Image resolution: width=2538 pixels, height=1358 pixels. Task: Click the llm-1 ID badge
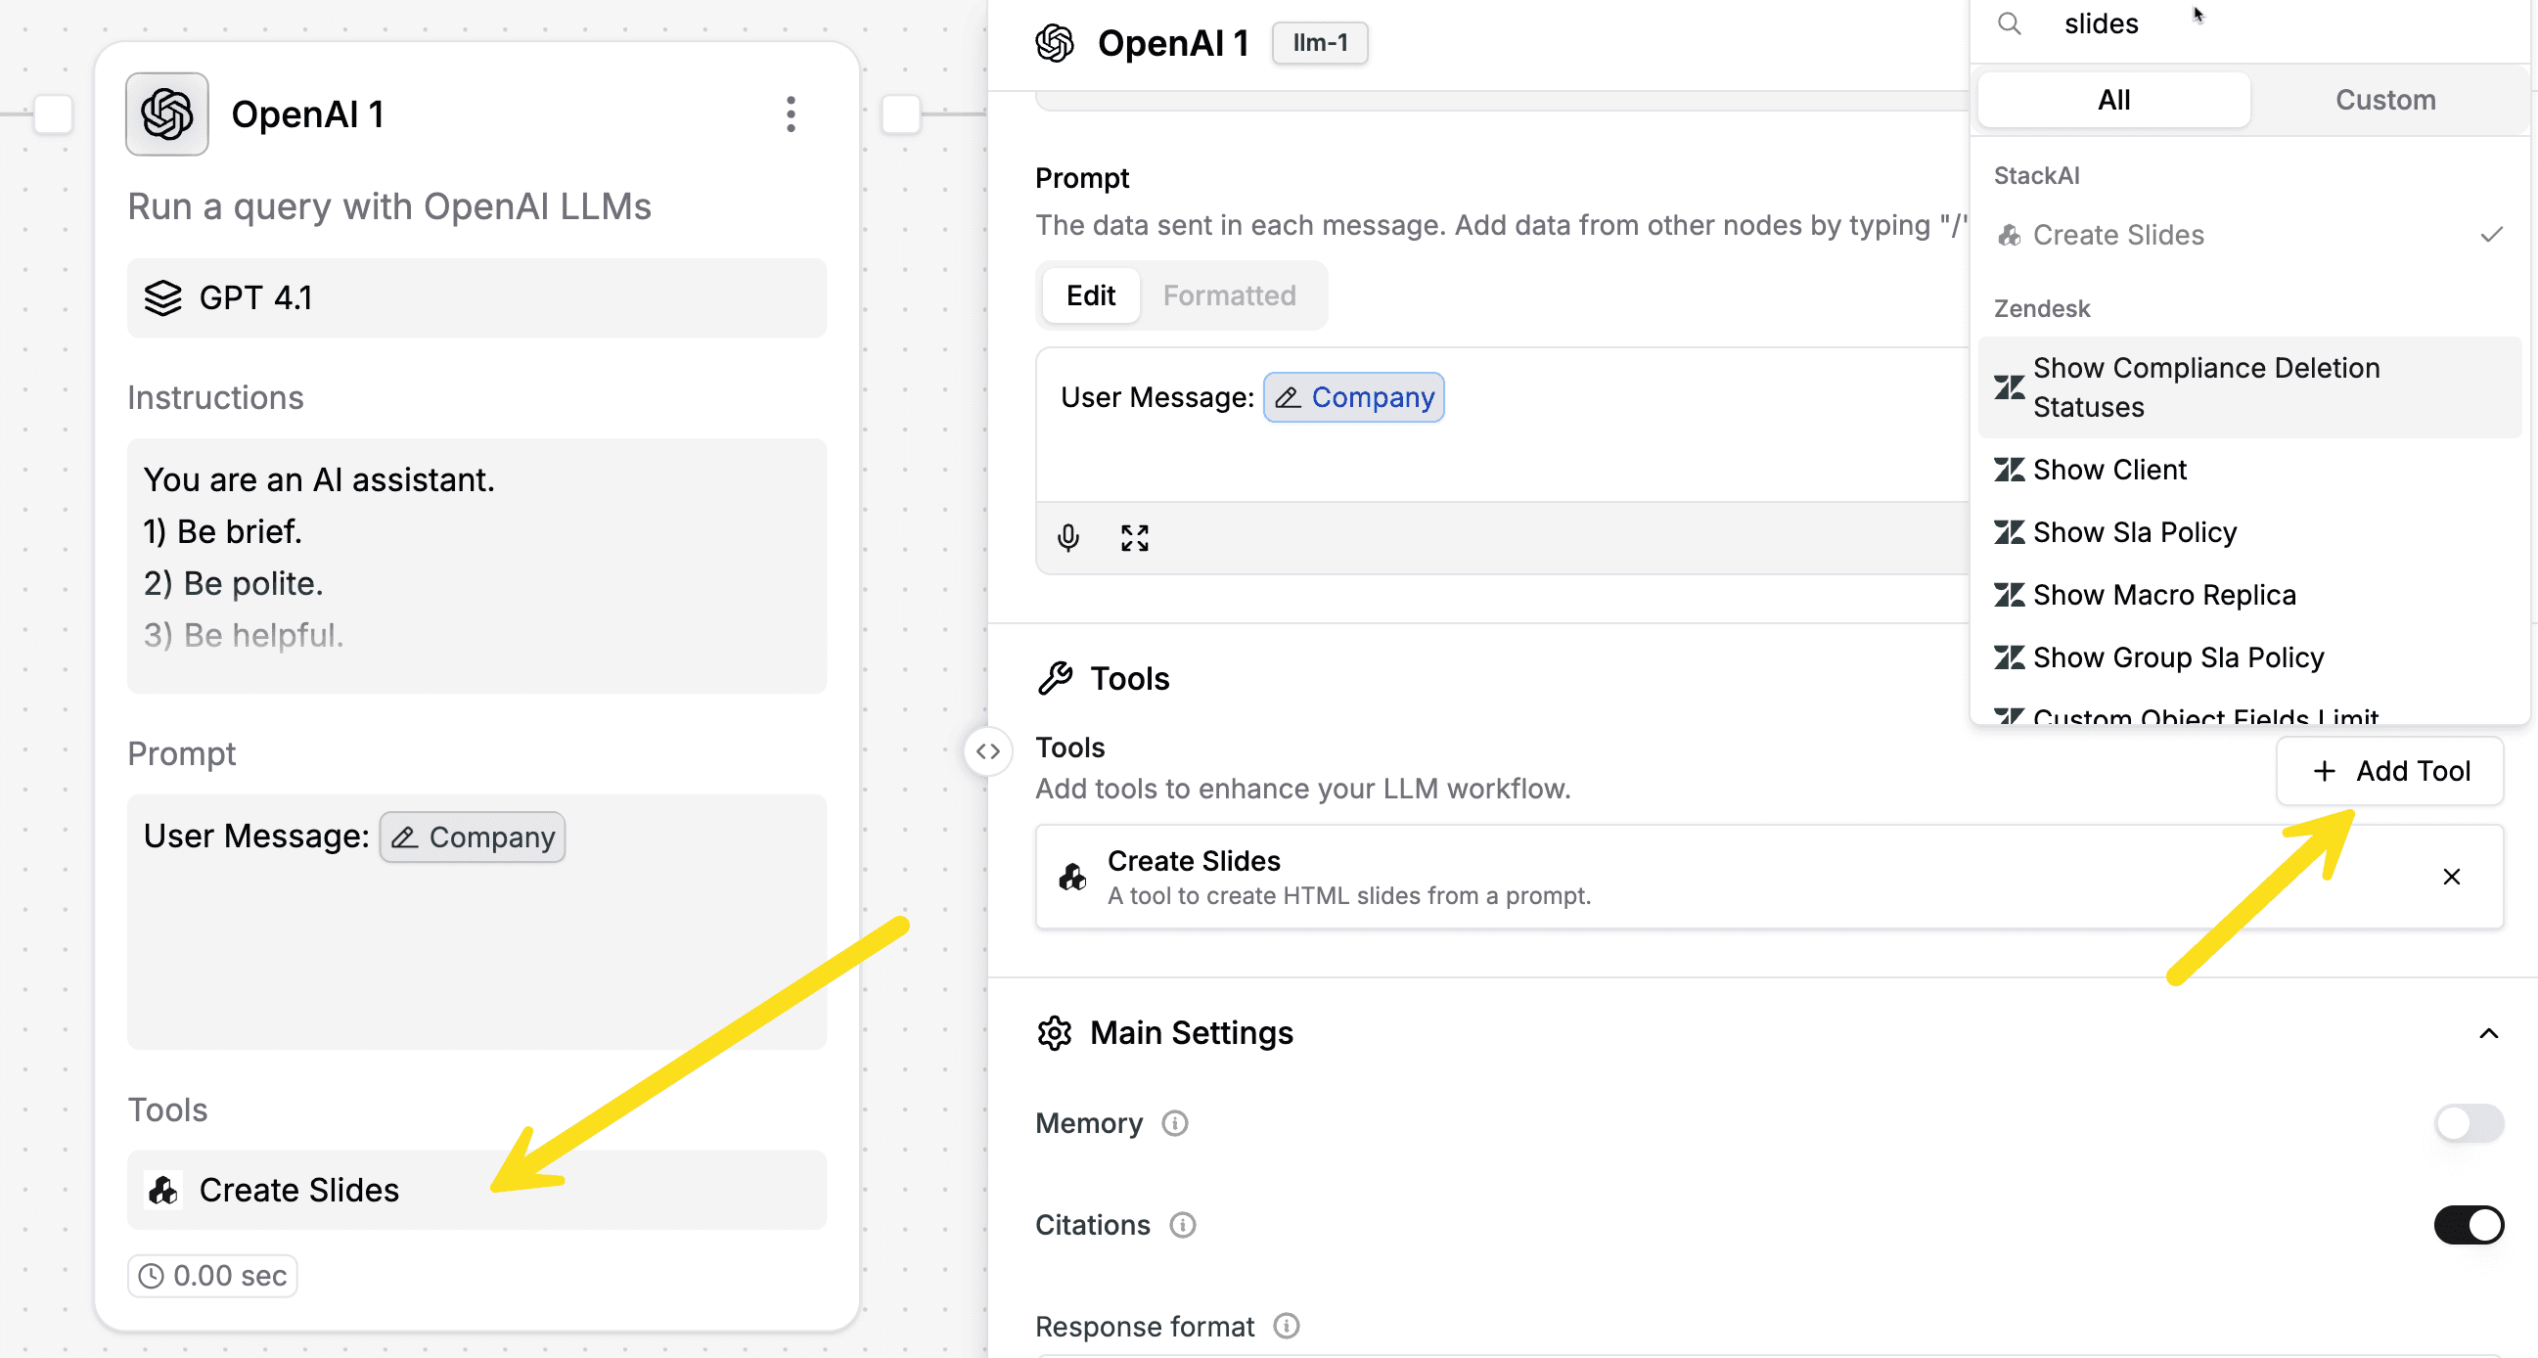tap(1319, 42)
